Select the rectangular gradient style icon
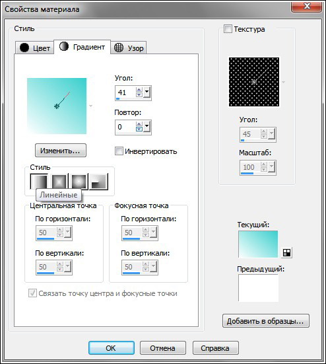The width and height of the screenshot is (326, 364). pos(59,182)
